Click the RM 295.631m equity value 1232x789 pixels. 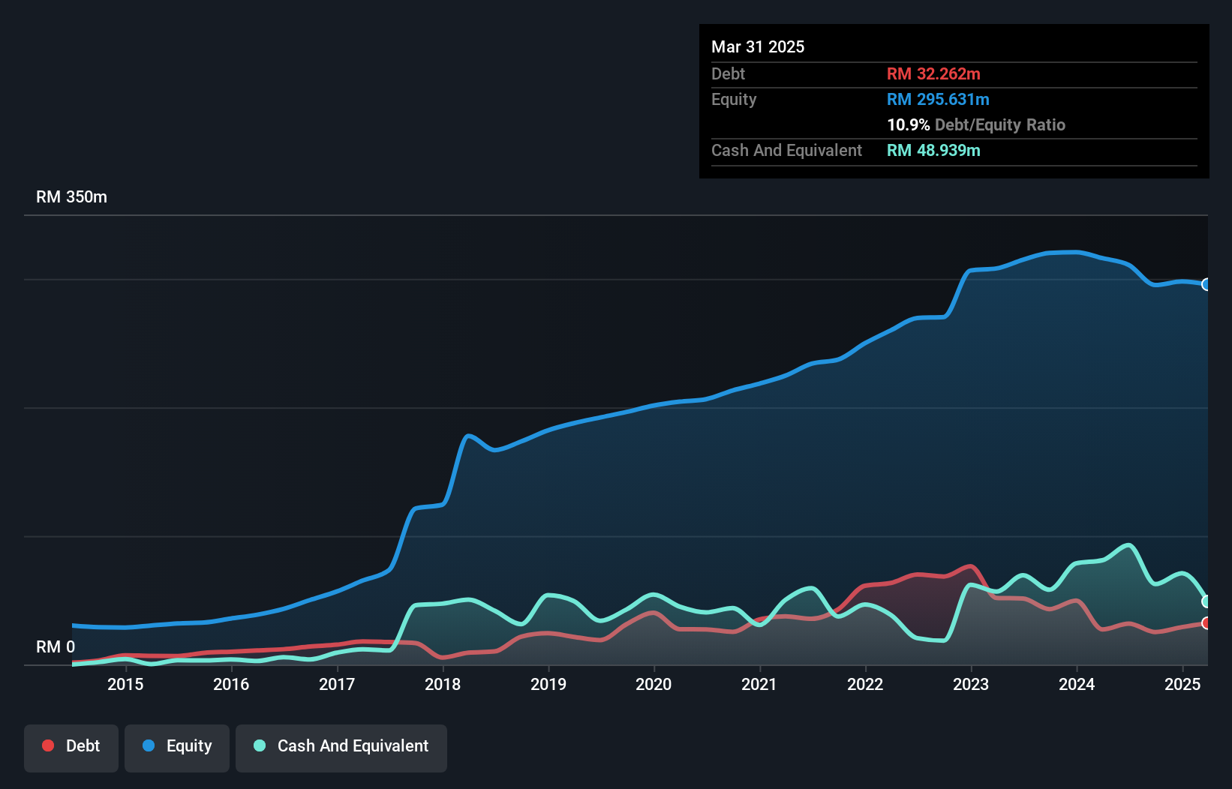938,100
